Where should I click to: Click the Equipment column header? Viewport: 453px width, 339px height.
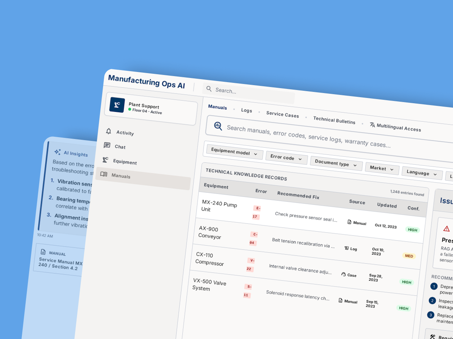(216, 186)
